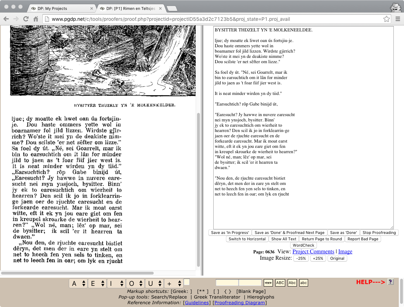Click the browser home icon
This screenshot has height=307, width=404.
pos(35,19)
